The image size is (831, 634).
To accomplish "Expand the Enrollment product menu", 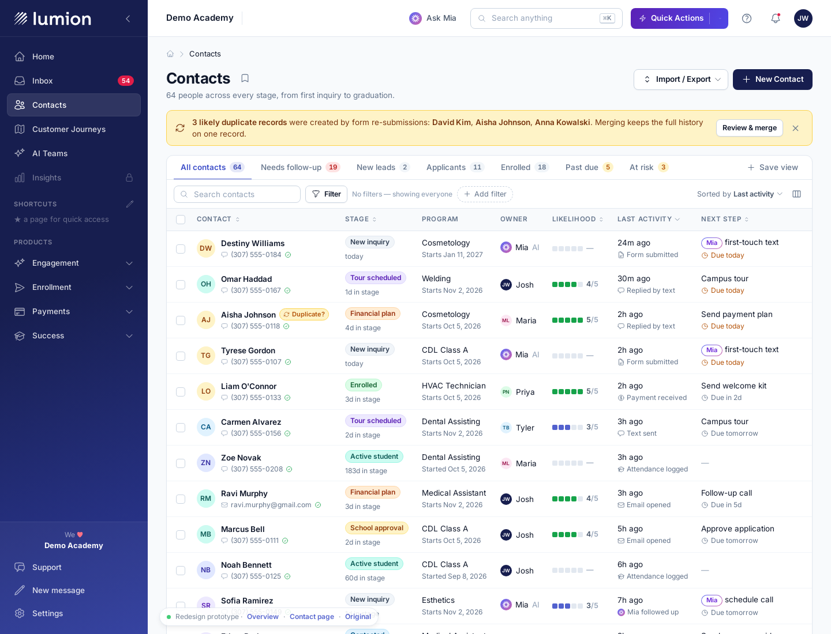I will coord(74,287).
